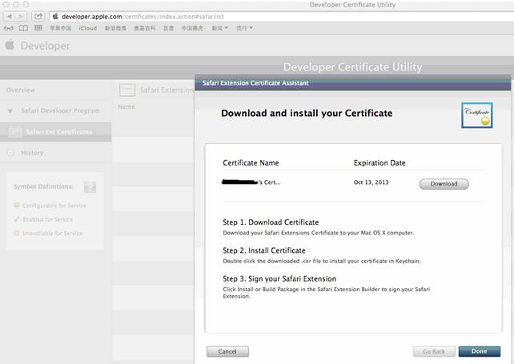Click the Step 1. Download Certificate heading
This screenshot has width=514, height=364.
(271, 222)
